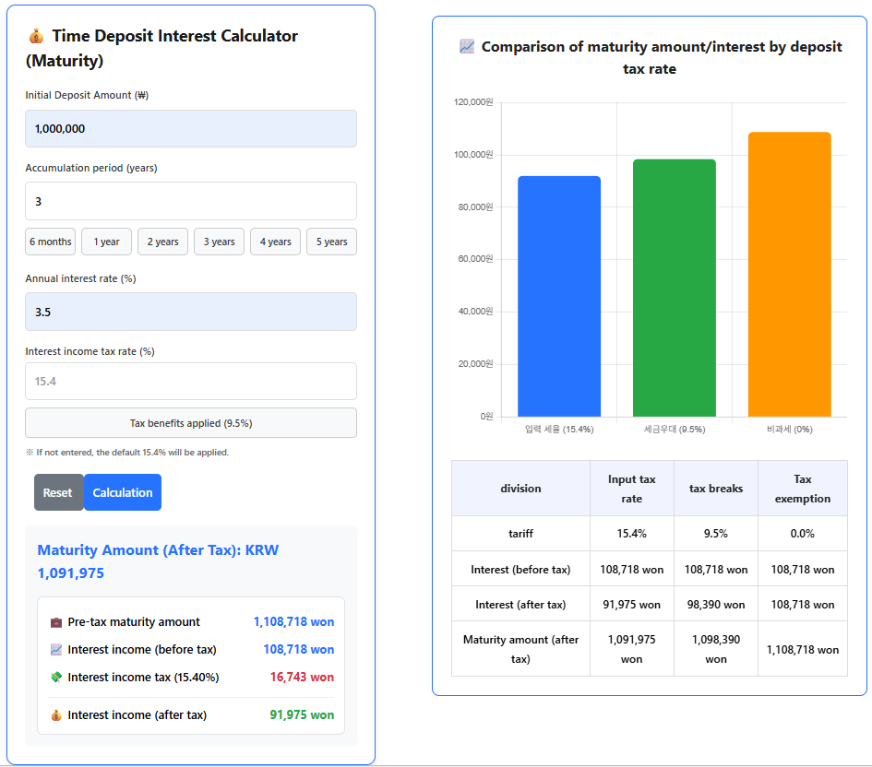This screenshot has width=872, height=767.
Task: Click the Annual interest rate field
Action: click(191, 312)
